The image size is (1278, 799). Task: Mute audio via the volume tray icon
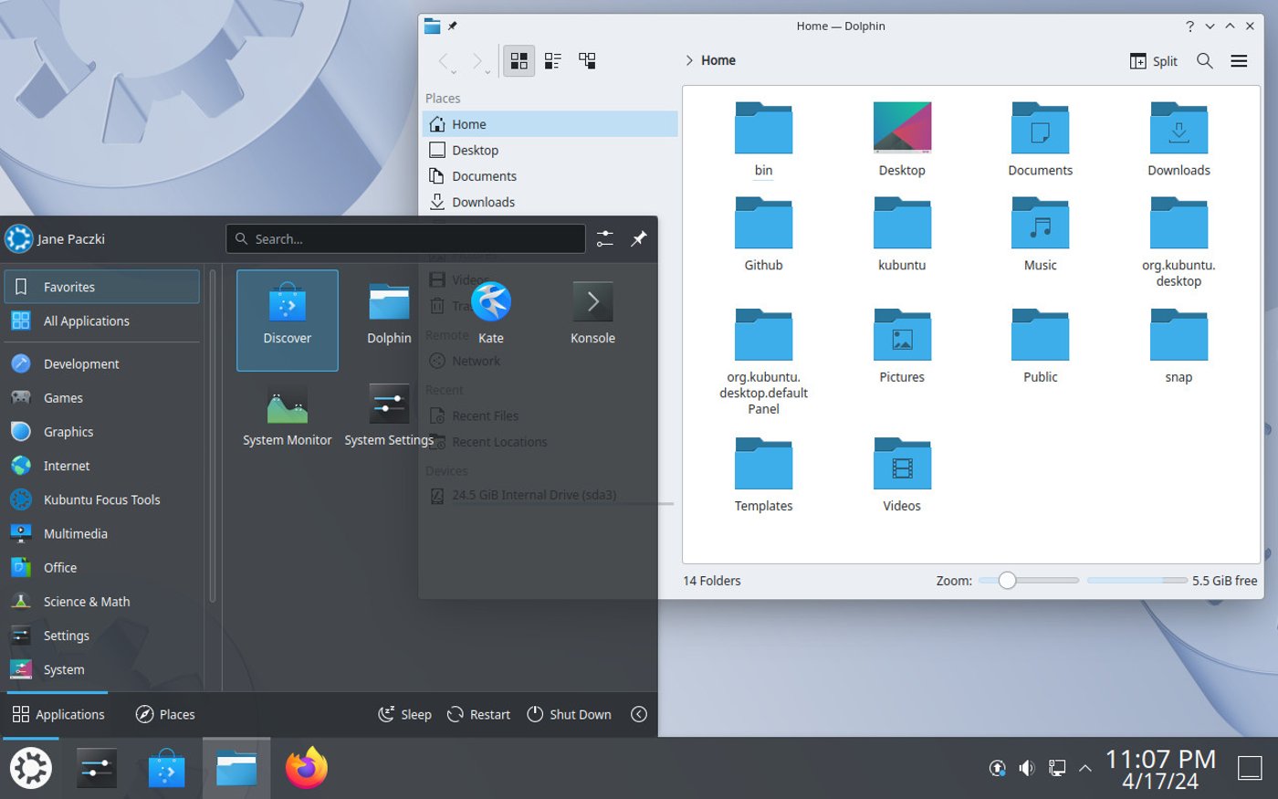(x=1026, y=768)
